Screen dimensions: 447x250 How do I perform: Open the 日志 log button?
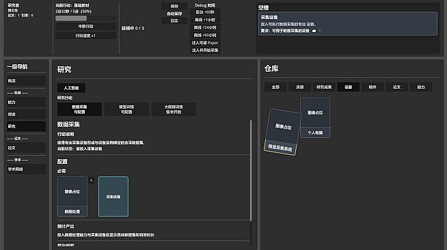tap(174, 20)
